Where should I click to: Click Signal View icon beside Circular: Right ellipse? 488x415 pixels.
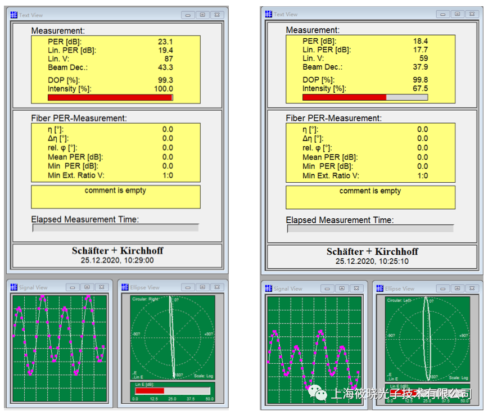14,287
